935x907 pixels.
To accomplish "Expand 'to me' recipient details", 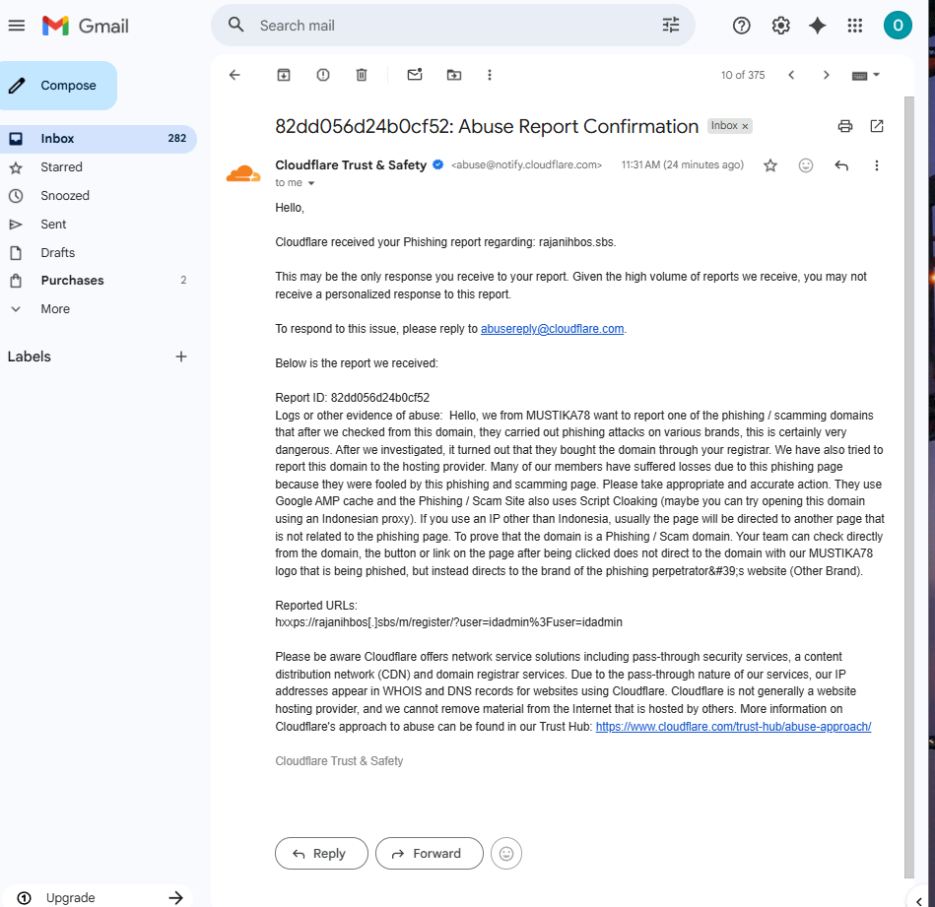I will tap(310, 183).
